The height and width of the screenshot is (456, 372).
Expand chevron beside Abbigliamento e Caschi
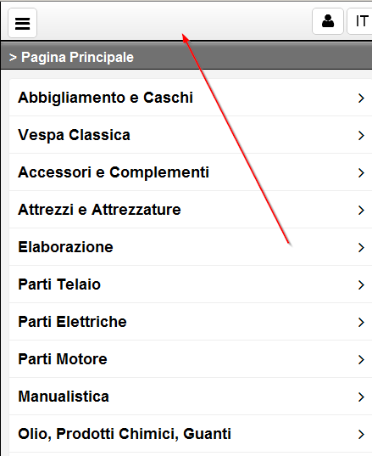point(361,99)
